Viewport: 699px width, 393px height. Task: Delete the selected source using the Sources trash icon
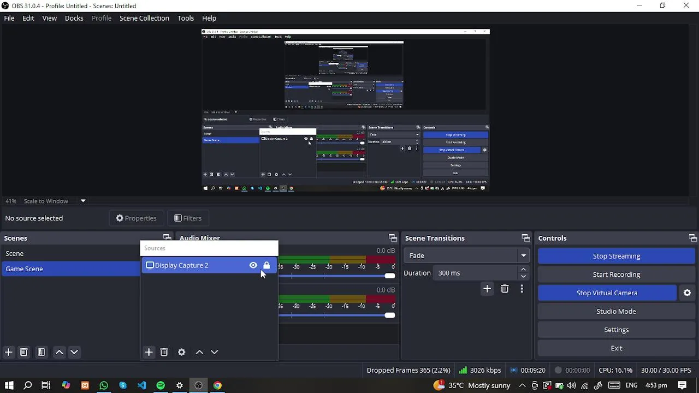click(164, 352)
